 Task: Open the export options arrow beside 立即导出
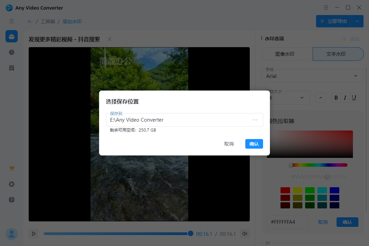(357, 21)
